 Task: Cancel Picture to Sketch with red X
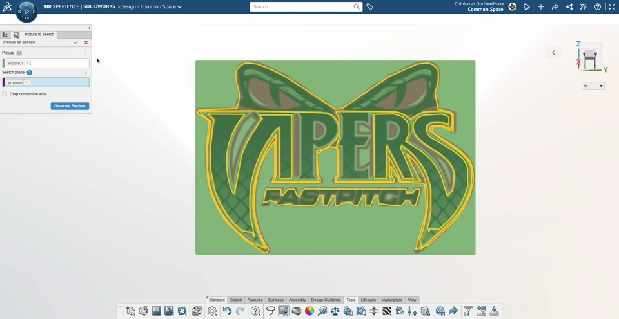click(x=86, y=42)
